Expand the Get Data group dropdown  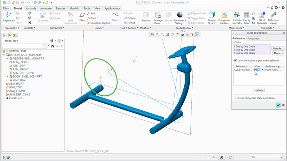pyautogui.click(x=29, y=28)
